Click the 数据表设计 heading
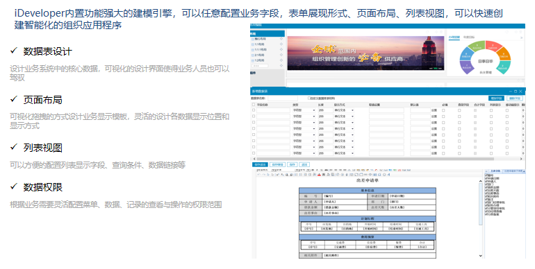 pyautogui.click(x=47, y=52)
